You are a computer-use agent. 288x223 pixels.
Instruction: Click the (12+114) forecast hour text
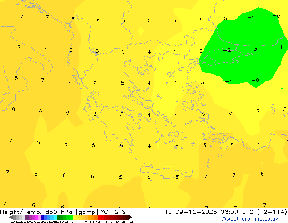pyautogui.click(x=272, y=212)
